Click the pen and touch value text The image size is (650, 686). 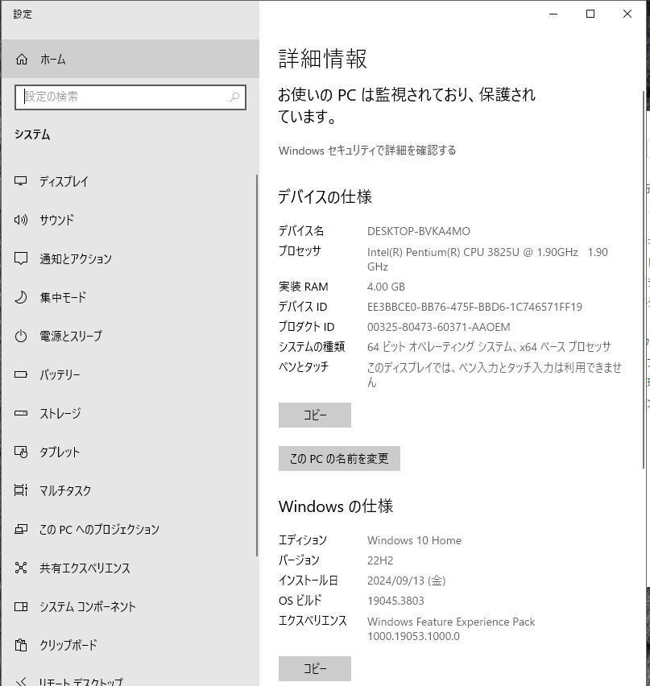[x=495, y=375]
